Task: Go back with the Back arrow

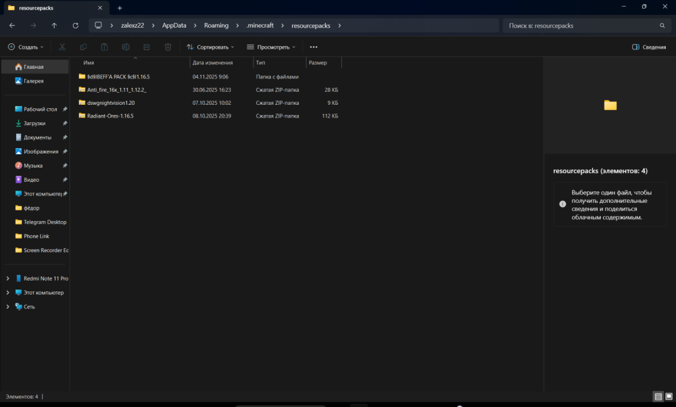Action: 12,26
